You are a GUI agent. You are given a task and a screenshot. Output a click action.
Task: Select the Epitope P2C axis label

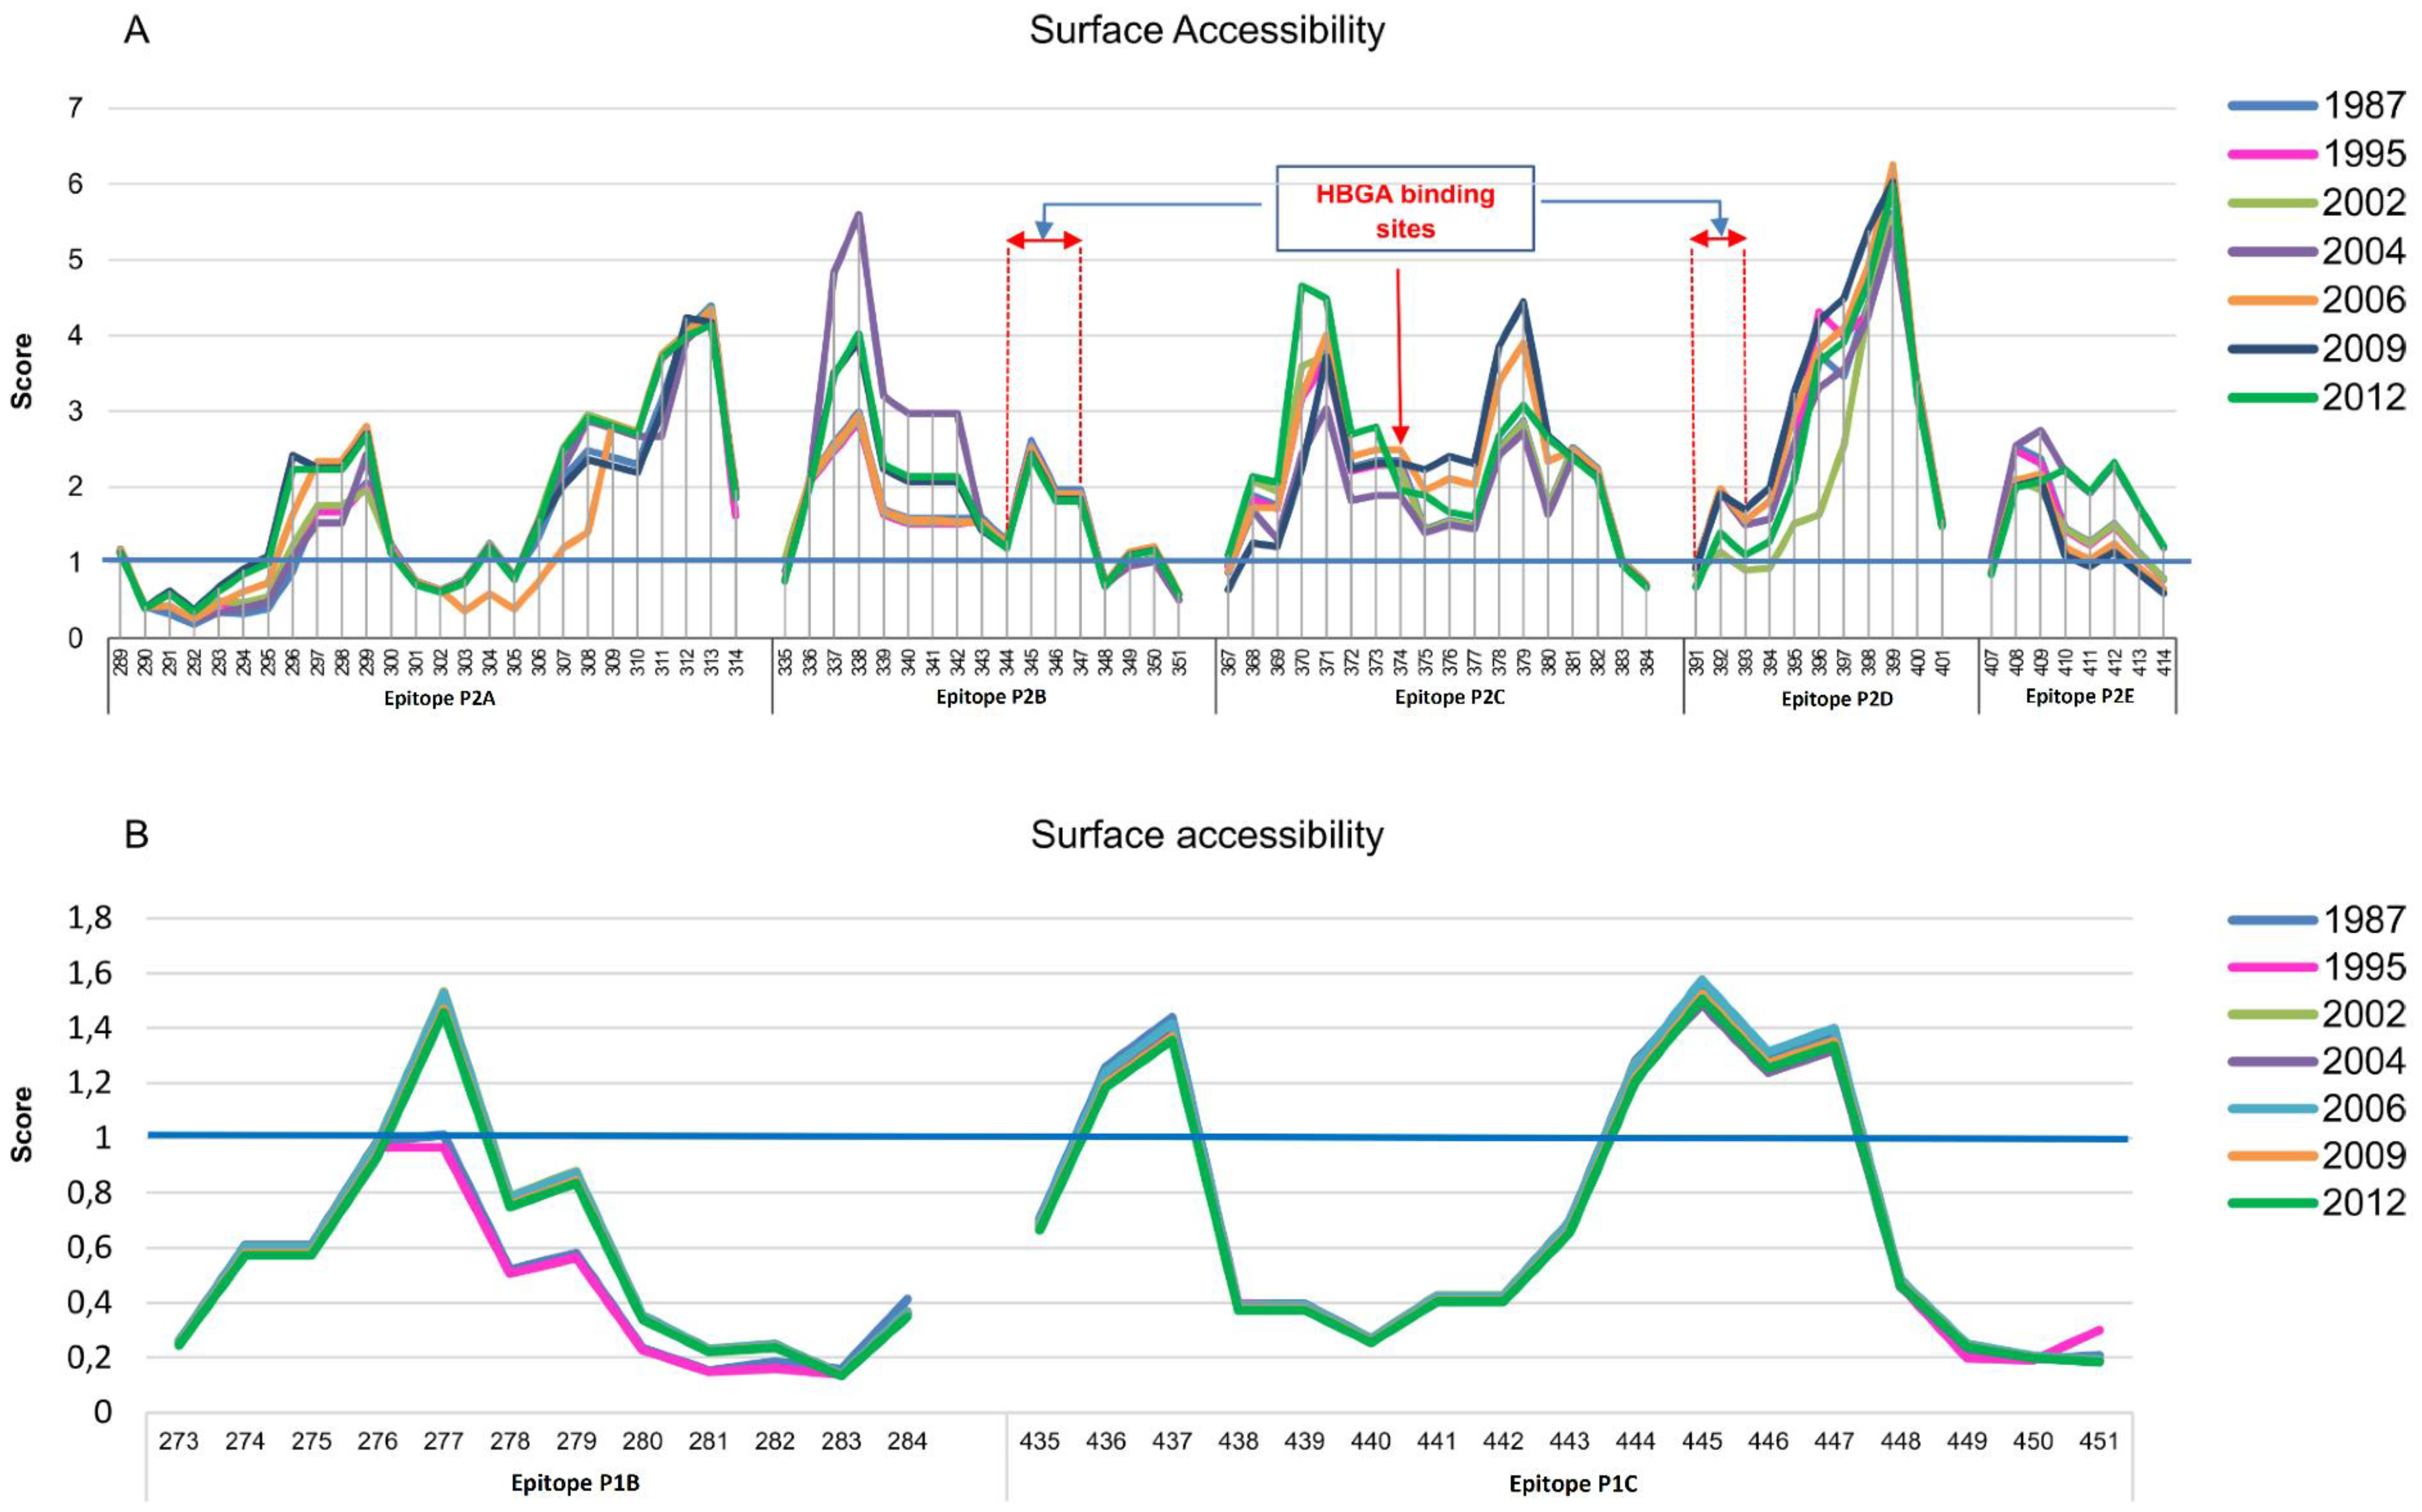click(1449, 698)
